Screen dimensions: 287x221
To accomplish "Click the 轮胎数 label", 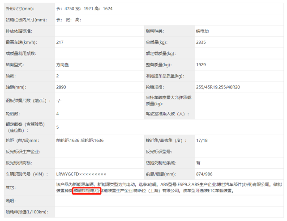I will tap(13, 114).
